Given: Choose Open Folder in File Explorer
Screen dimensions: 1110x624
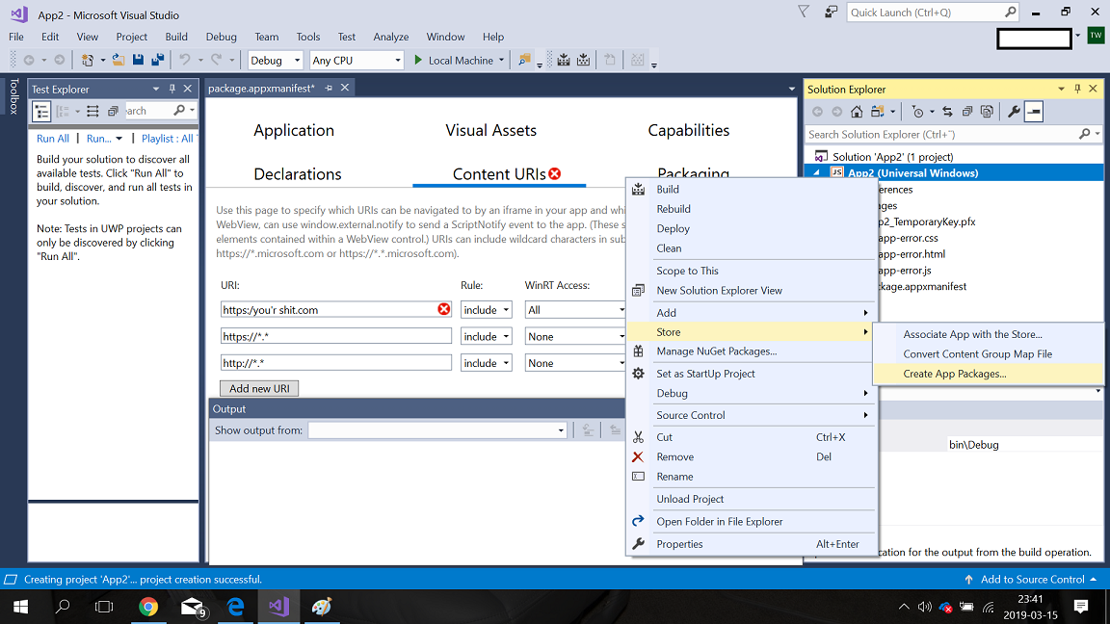Looking at the screenshot, I should click(719, 521).
